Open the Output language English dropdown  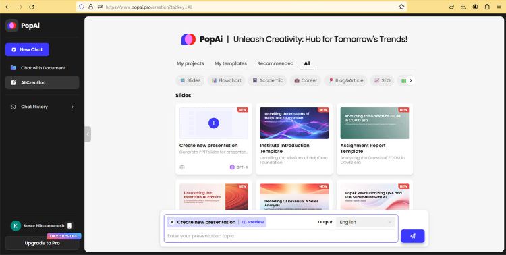365,222
